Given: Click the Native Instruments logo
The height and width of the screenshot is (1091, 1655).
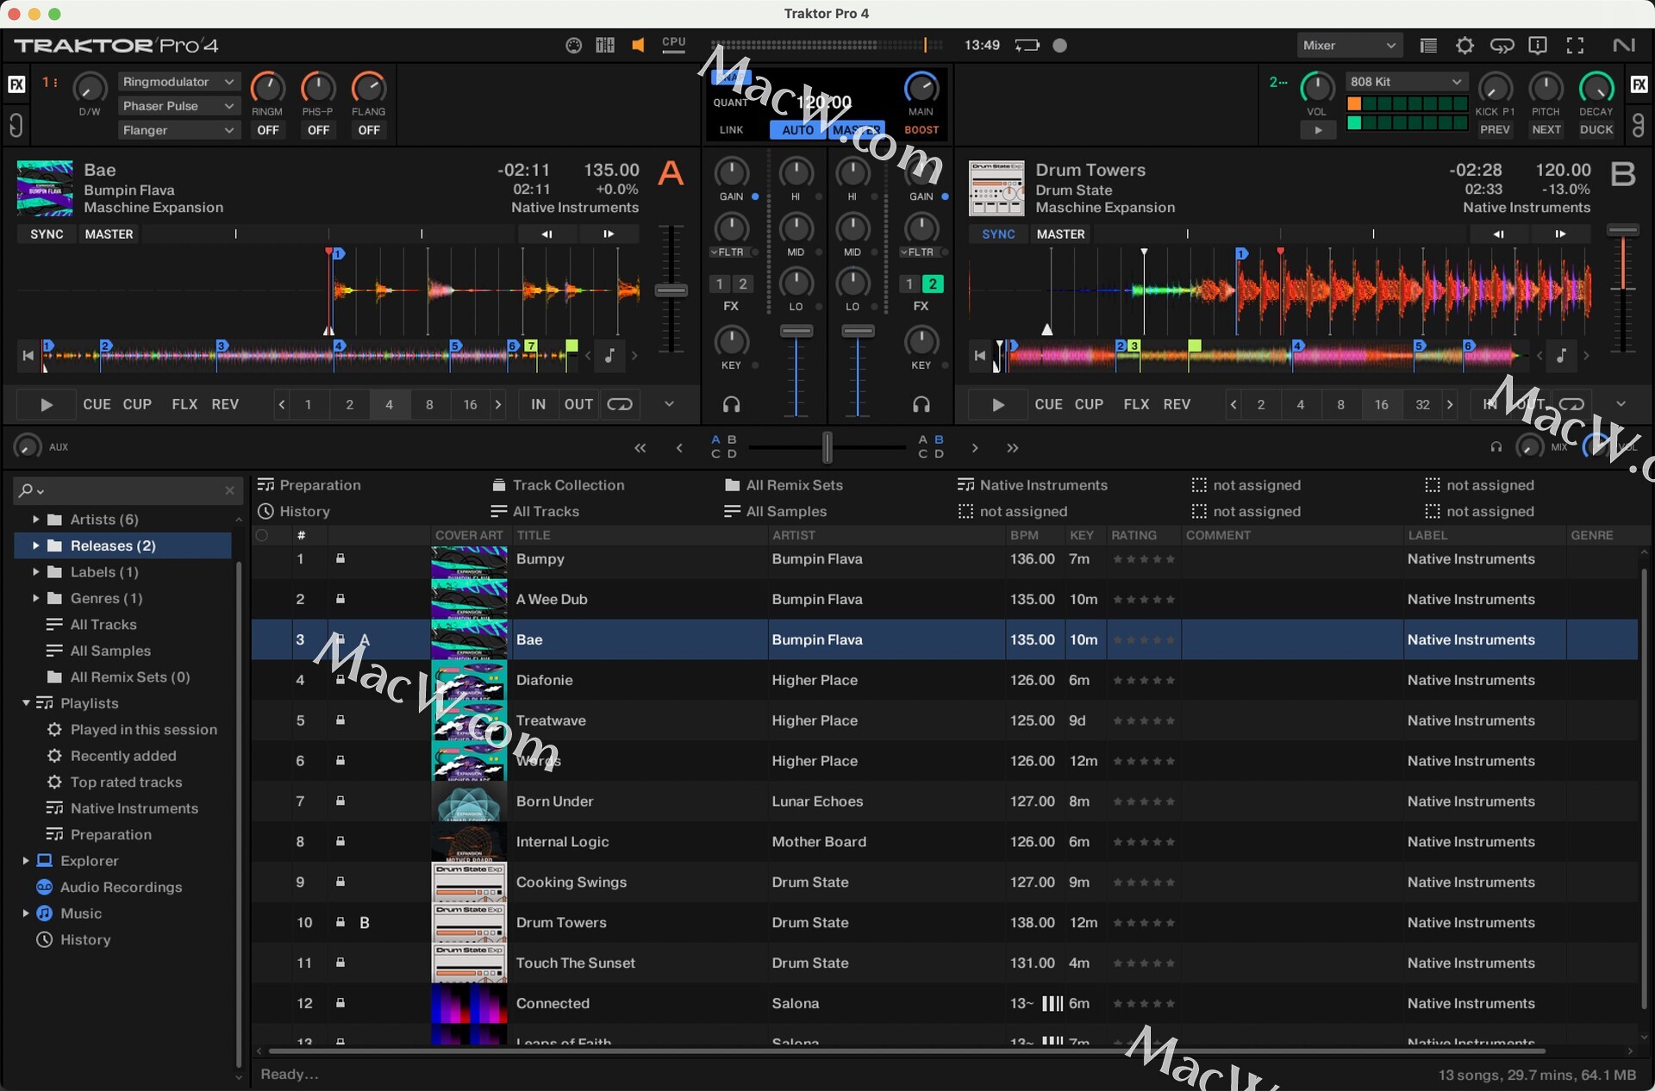Looking at the screenshot, I should (1623, 46).
